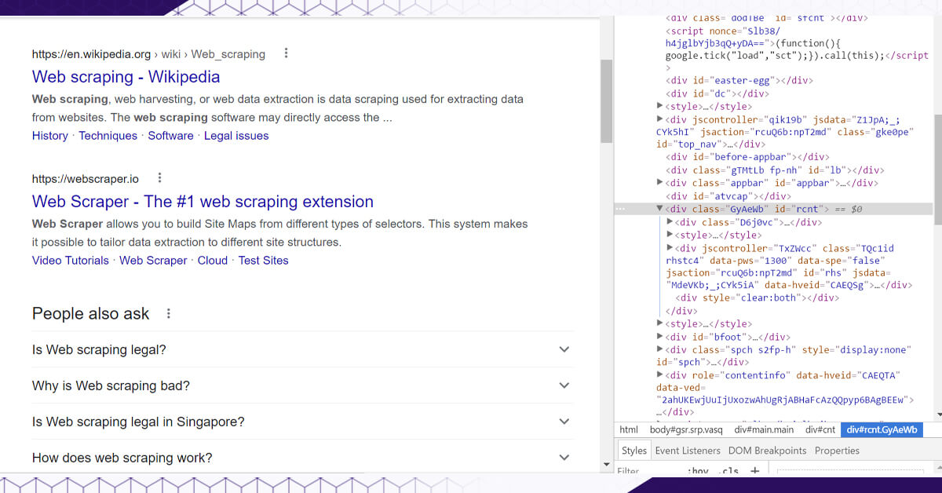Select the div class gTMtLb fp-nh row
The width and height of the screenshot is (942, 493).
coord(774,170)
